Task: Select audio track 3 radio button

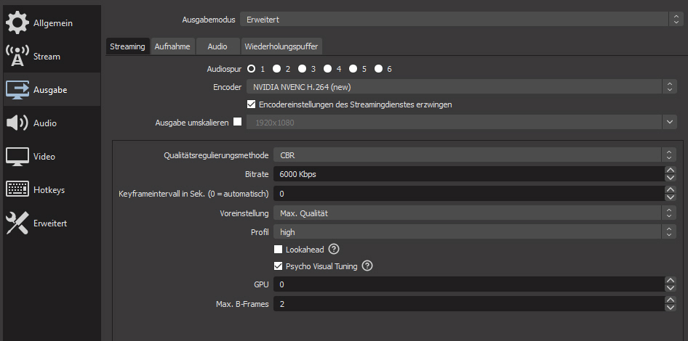Action: 302,69
